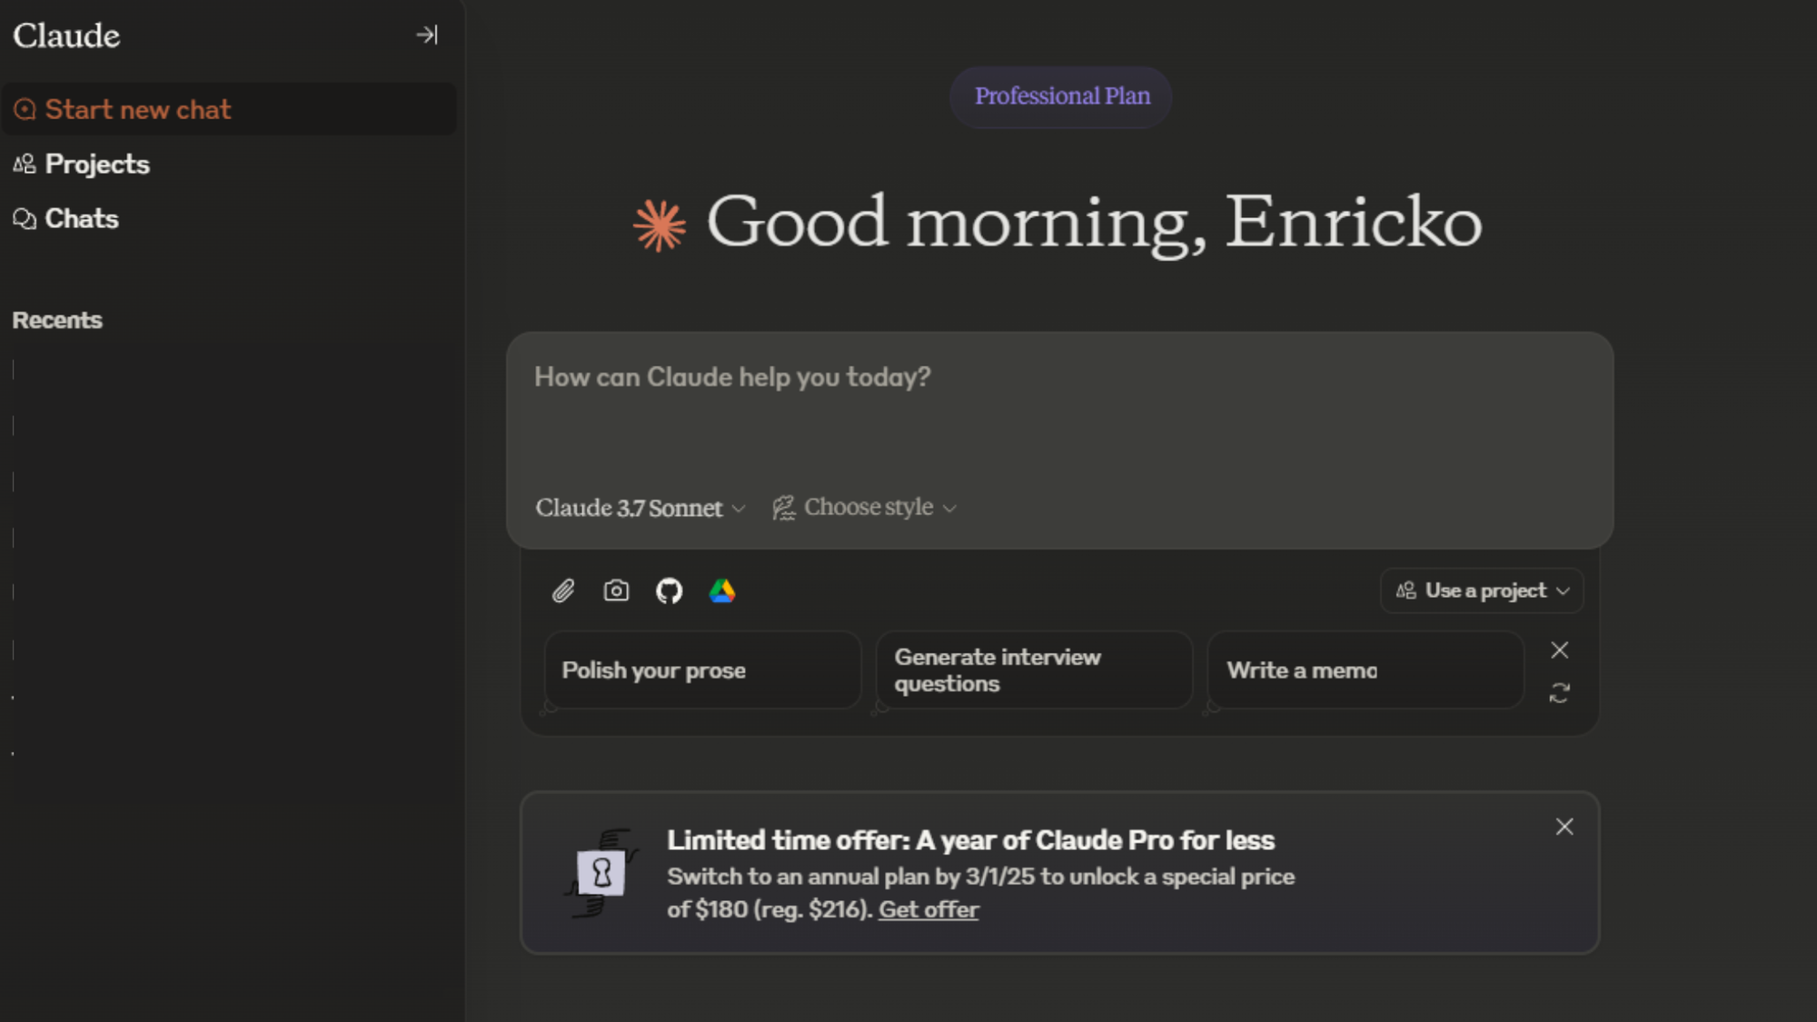This screenshot has width=1817, height=1022.
Task: Close the limited time offer banner
Action: (x=1564, y=827)
